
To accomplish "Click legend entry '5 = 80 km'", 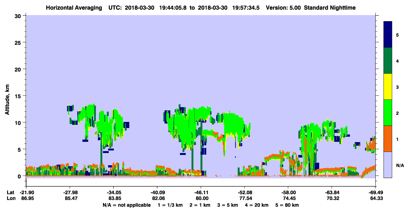I will point(287,205).
